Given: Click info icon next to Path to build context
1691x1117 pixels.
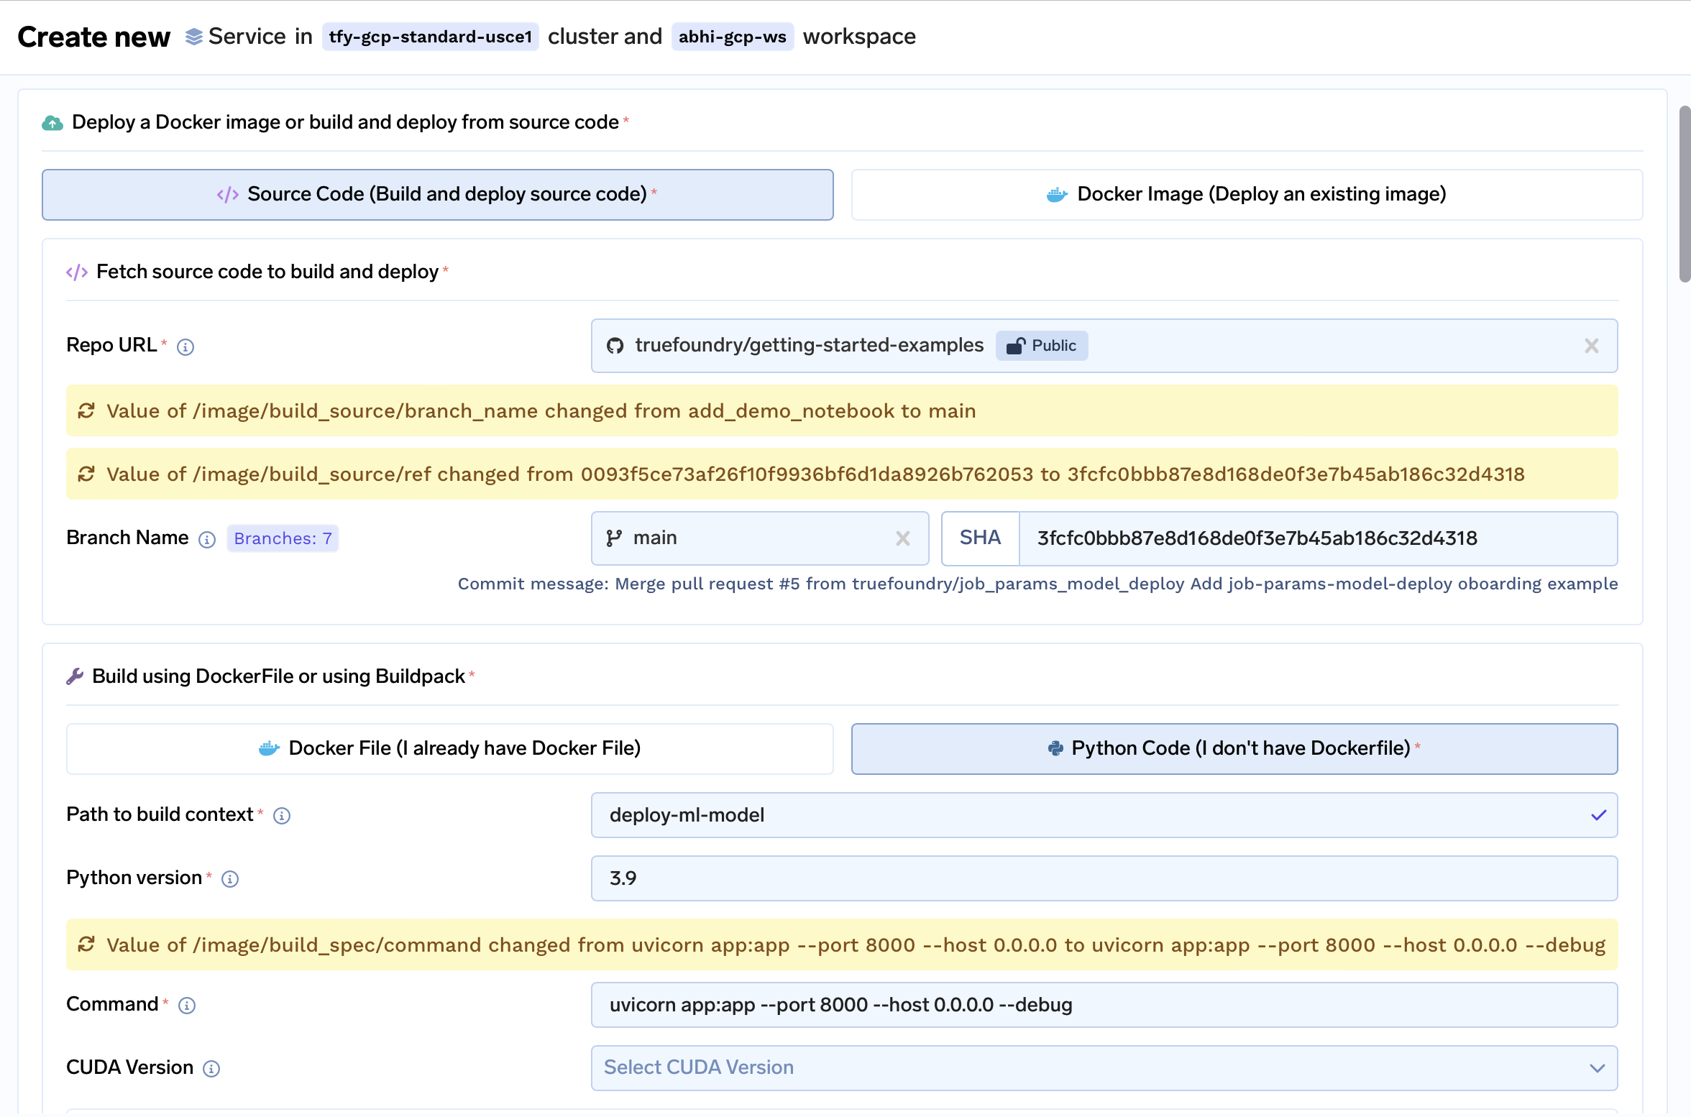Looking at the screenshot, I should [282, 816].
